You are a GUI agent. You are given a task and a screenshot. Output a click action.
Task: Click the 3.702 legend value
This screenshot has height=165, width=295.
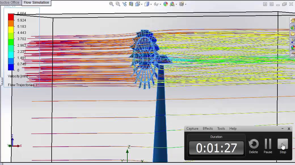pyautogui.click(x=22, y=39)
